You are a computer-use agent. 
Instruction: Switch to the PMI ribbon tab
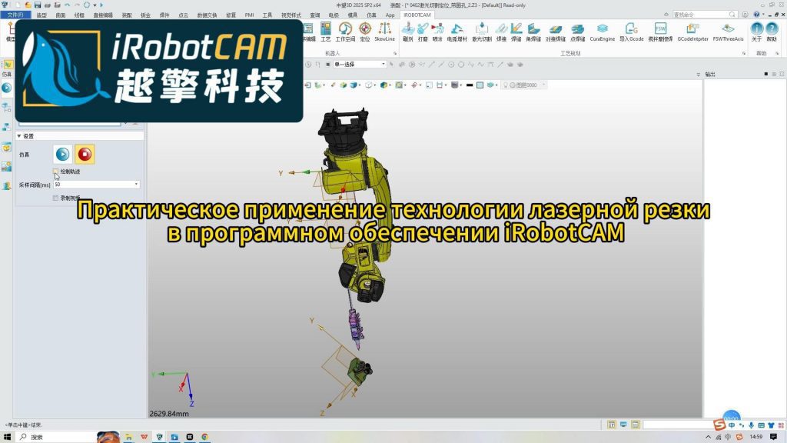click(x=249, y=15)
